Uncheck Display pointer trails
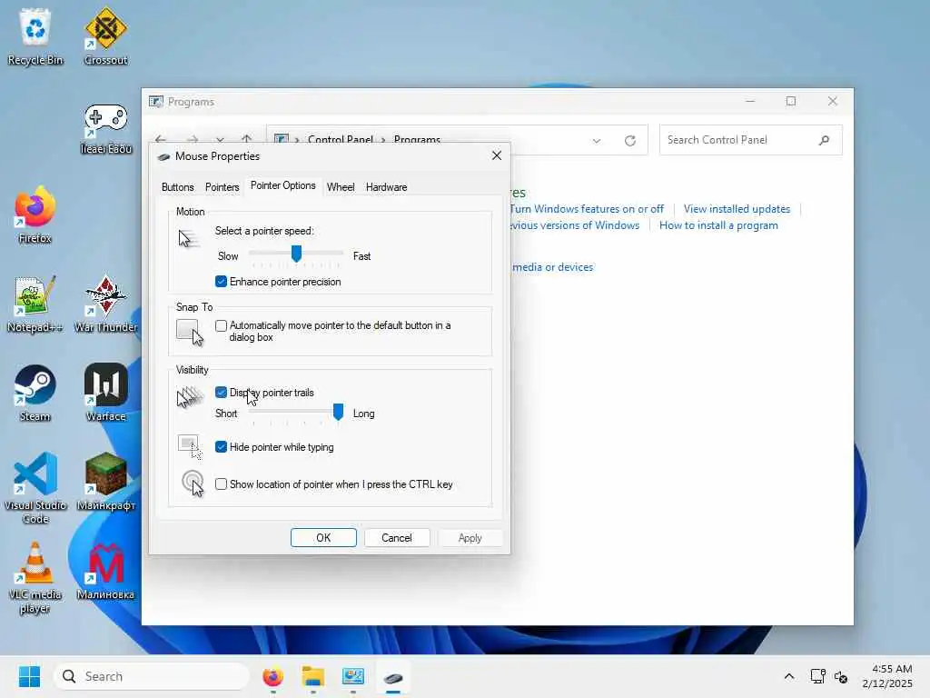Screen dimensions: 930x698 pyautogui.click(x=221, y=393)
